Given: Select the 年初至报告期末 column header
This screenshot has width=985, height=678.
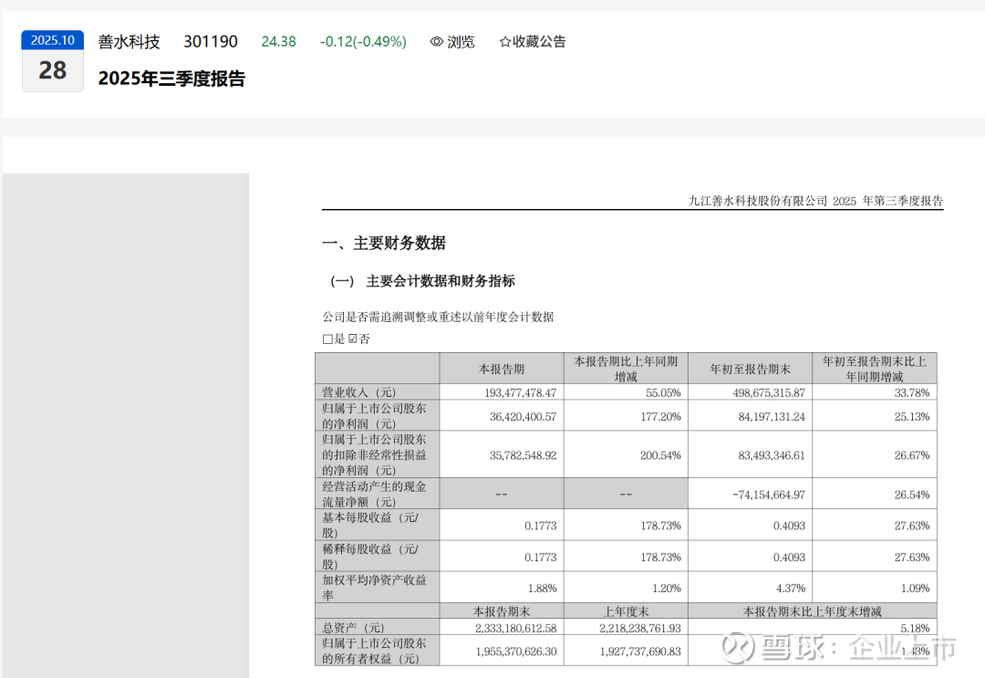Looking at the screenshot, I should pyautogui.click(x=750, y=369).
